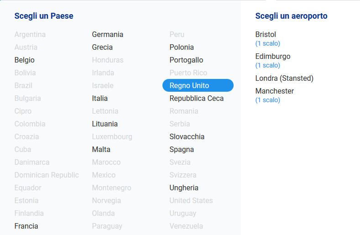Pick Italia from the countries
Image resolution: width=360 pixels, height=235 pixels.
pos(100,99)
